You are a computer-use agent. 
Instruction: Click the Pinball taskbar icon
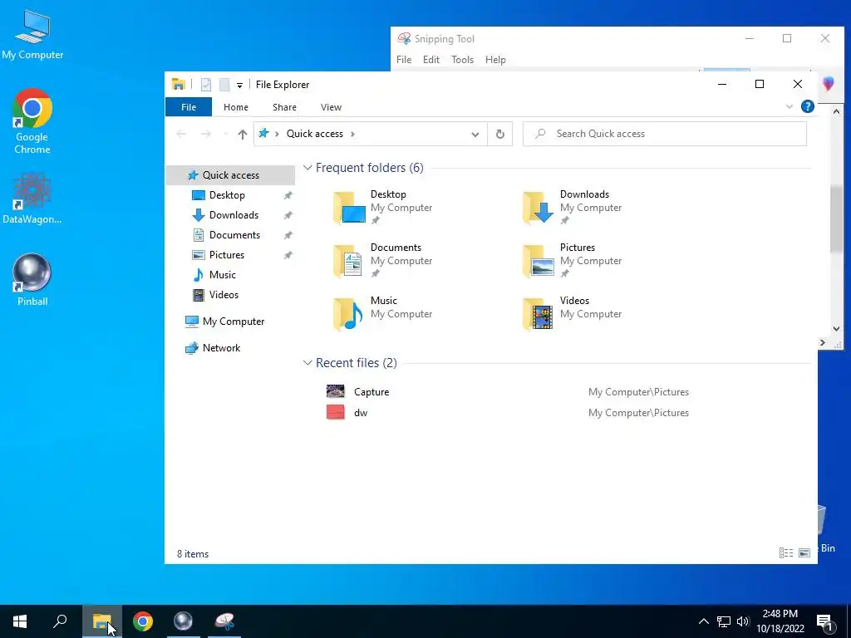click(183, 621)
